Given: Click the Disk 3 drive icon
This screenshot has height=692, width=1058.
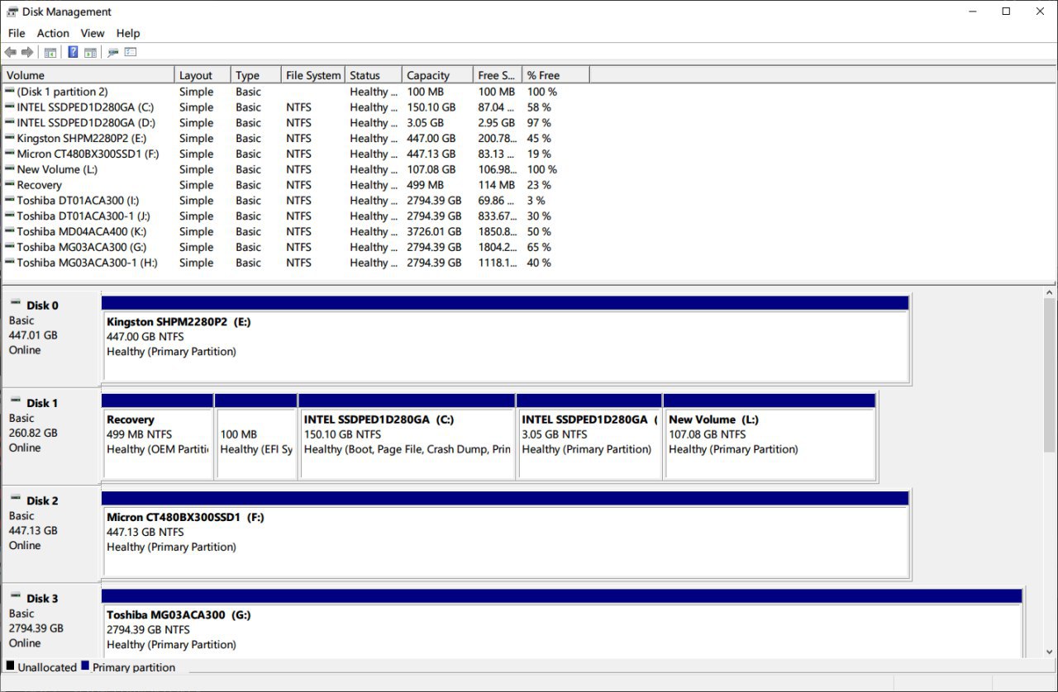Looking at the screenshot, I should pyautogui.click(x=15, y=596).
